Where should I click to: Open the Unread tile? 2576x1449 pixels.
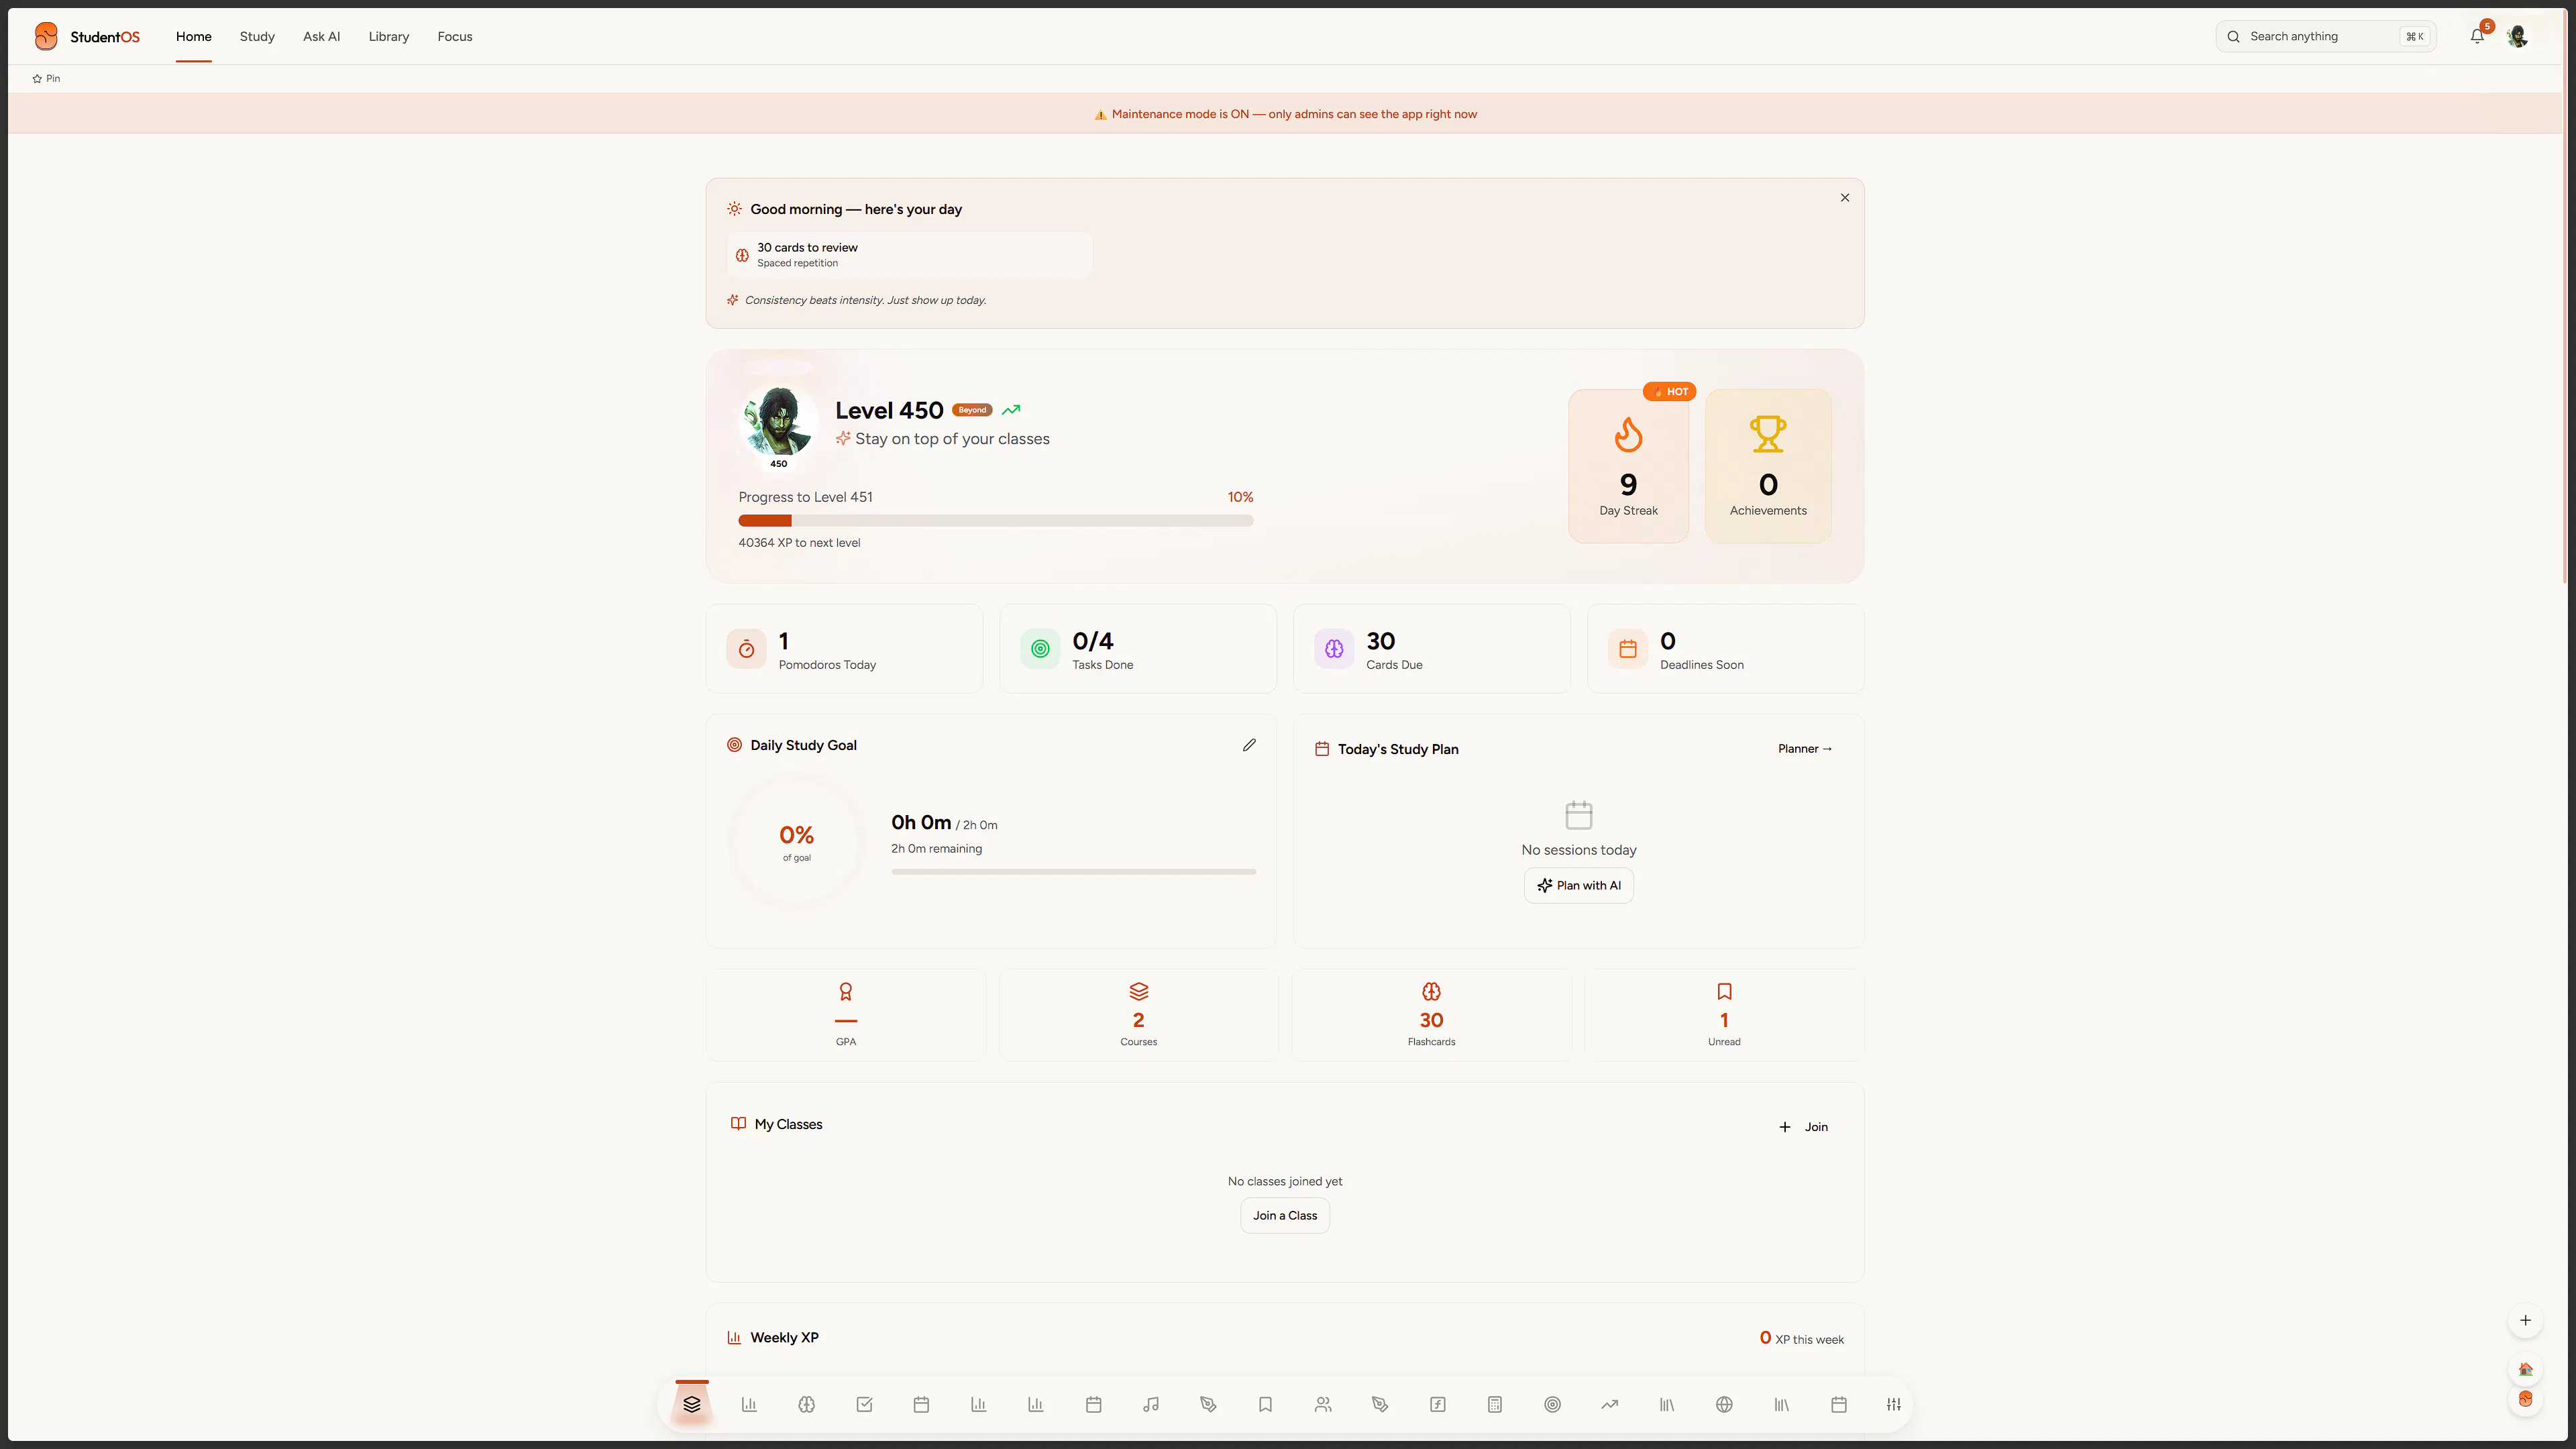1724,1015
